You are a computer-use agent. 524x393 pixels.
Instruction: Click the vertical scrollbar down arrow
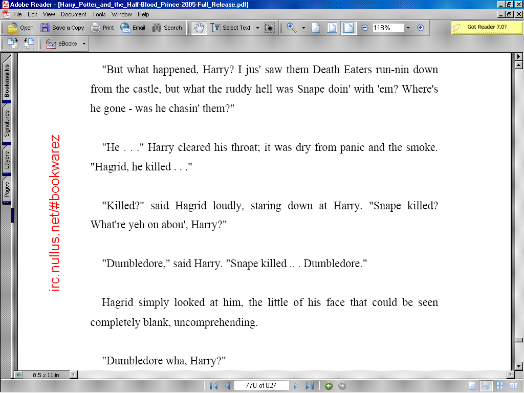click(x=519, y=366)
